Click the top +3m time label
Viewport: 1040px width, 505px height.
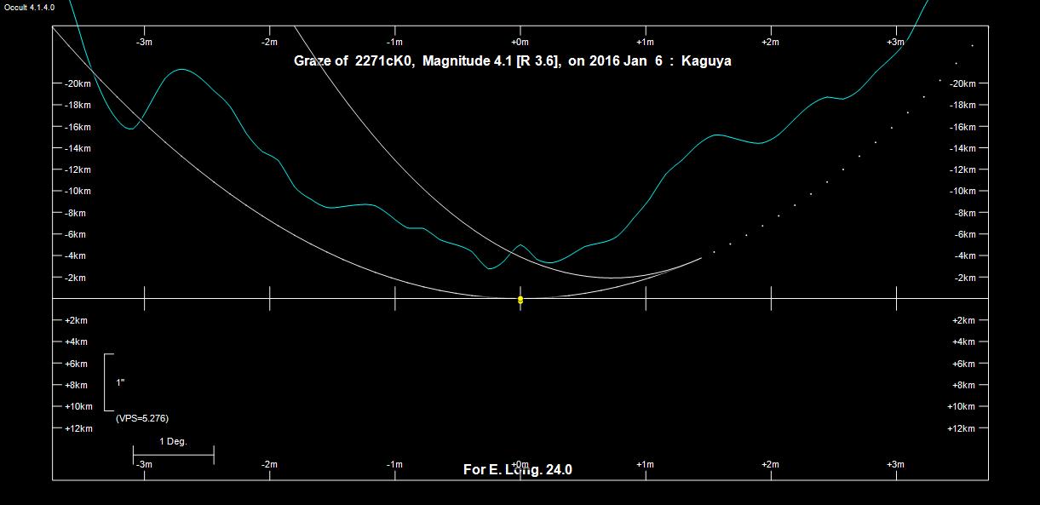[895, 42]
